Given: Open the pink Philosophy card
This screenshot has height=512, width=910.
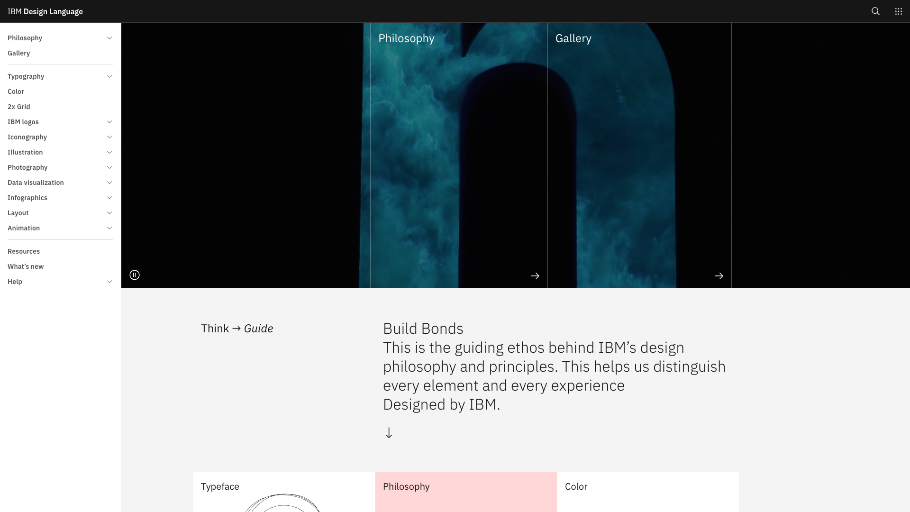Looking at the screenshot, I should (466, 492).
